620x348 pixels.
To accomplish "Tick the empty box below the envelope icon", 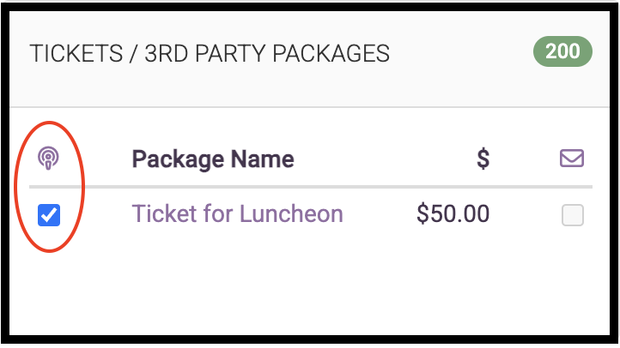I will 573,215.
